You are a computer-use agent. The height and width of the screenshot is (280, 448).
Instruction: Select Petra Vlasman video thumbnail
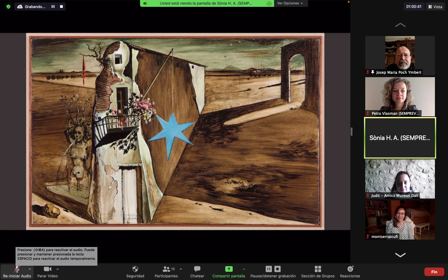(400, 97)
